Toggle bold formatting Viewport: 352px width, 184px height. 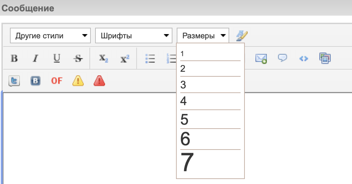coord(14,58)
